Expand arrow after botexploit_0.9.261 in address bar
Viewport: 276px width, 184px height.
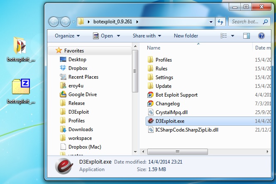(x=137, y=22)
